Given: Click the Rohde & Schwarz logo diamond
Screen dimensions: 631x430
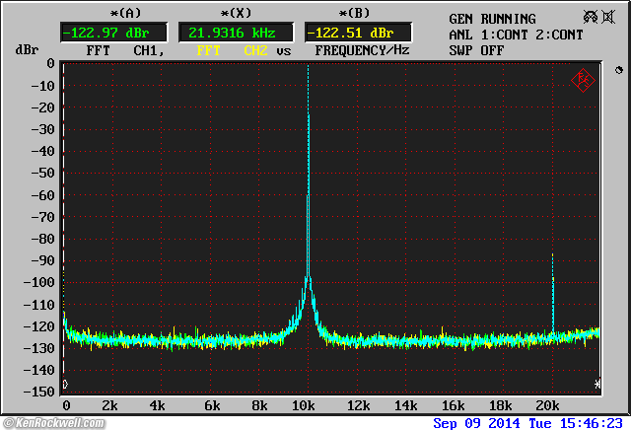Looking at the screenshot, I should (x=582, y=80).
